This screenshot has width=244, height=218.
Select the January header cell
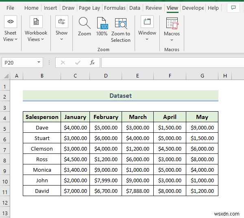tap(75, 117)
